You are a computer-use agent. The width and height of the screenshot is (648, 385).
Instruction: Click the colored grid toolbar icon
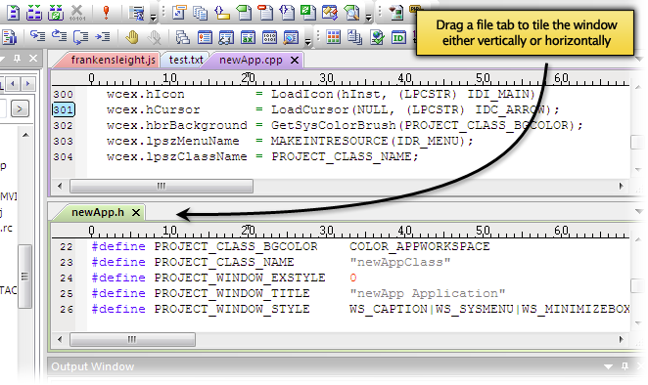point(333,37)
